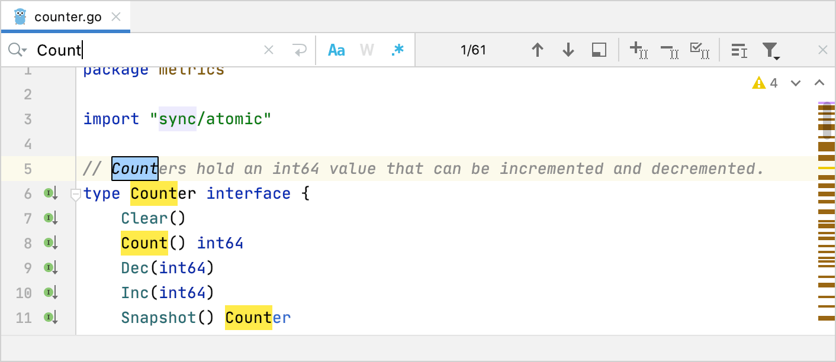This screenshot has width=836, height=362.
Task: Click the next warning chevron near the warning count
Action: (796, 83)
